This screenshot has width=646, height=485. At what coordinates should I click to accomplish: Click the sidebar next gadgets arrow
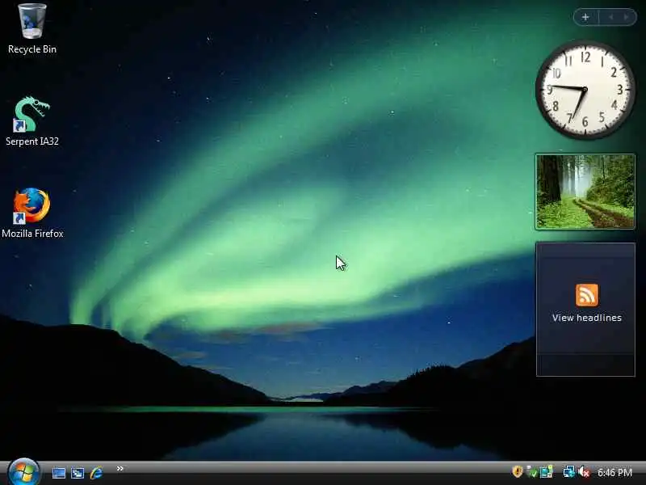(626, 17)
